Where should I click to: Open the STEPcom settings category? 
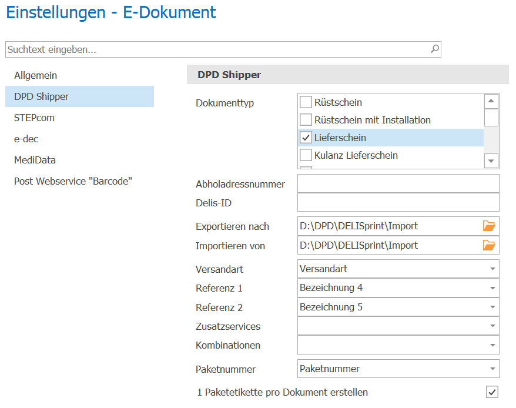tap(80, 118)
